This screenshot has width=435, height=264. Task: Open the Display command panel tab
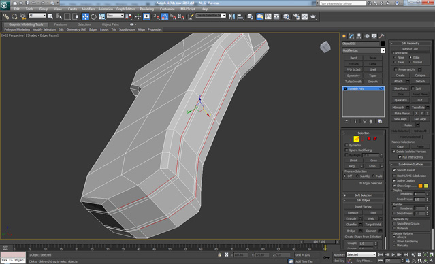click(374, 36)
